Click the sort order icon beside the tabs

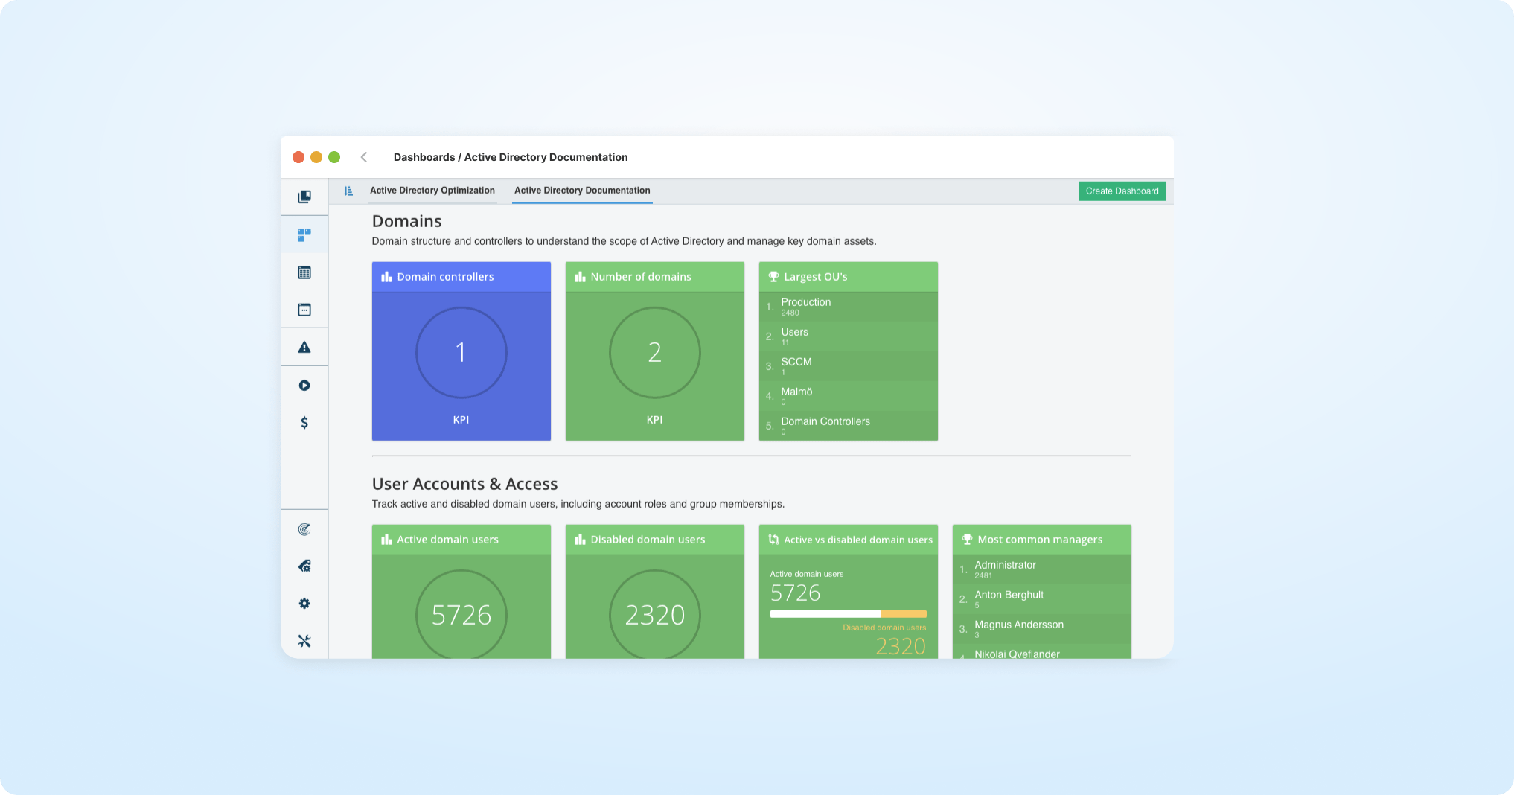pyautogui.click(x=348, y=191)
